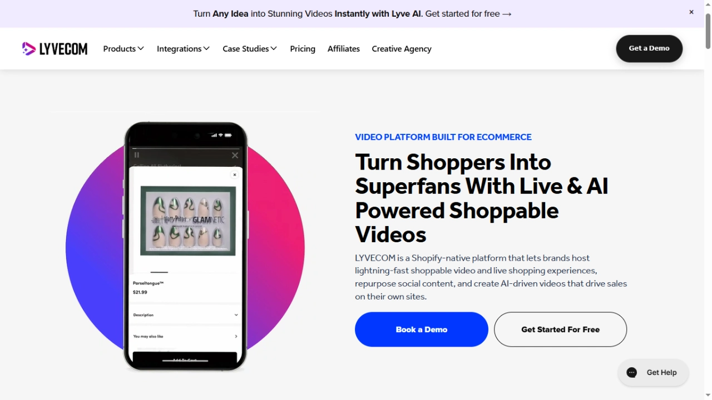The height and width of the screenshot is (400, 712).
Task: Click the banner arrow after free
Action: tap(507, 14)
